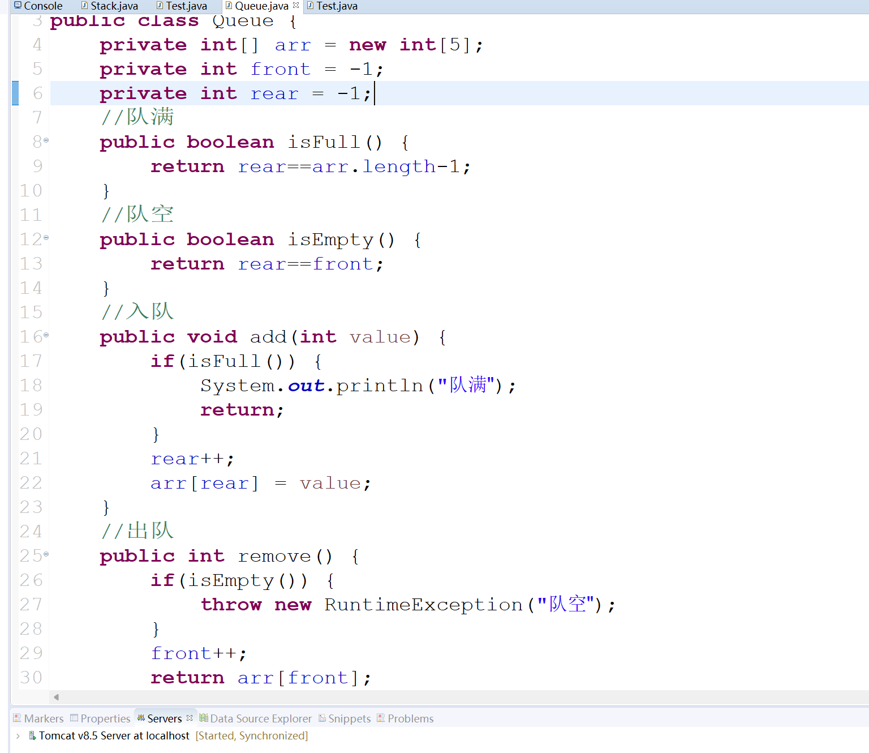Screen dimensions: 869x753
Task: Select the Queue.java editor tab
Action: [x=261, y=6]
